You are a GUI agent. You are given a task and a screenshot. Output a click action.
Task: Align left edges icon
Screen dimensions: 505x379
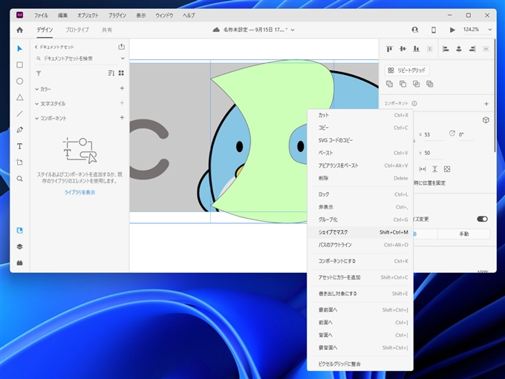pyautogui.click(x=446, y=49)
